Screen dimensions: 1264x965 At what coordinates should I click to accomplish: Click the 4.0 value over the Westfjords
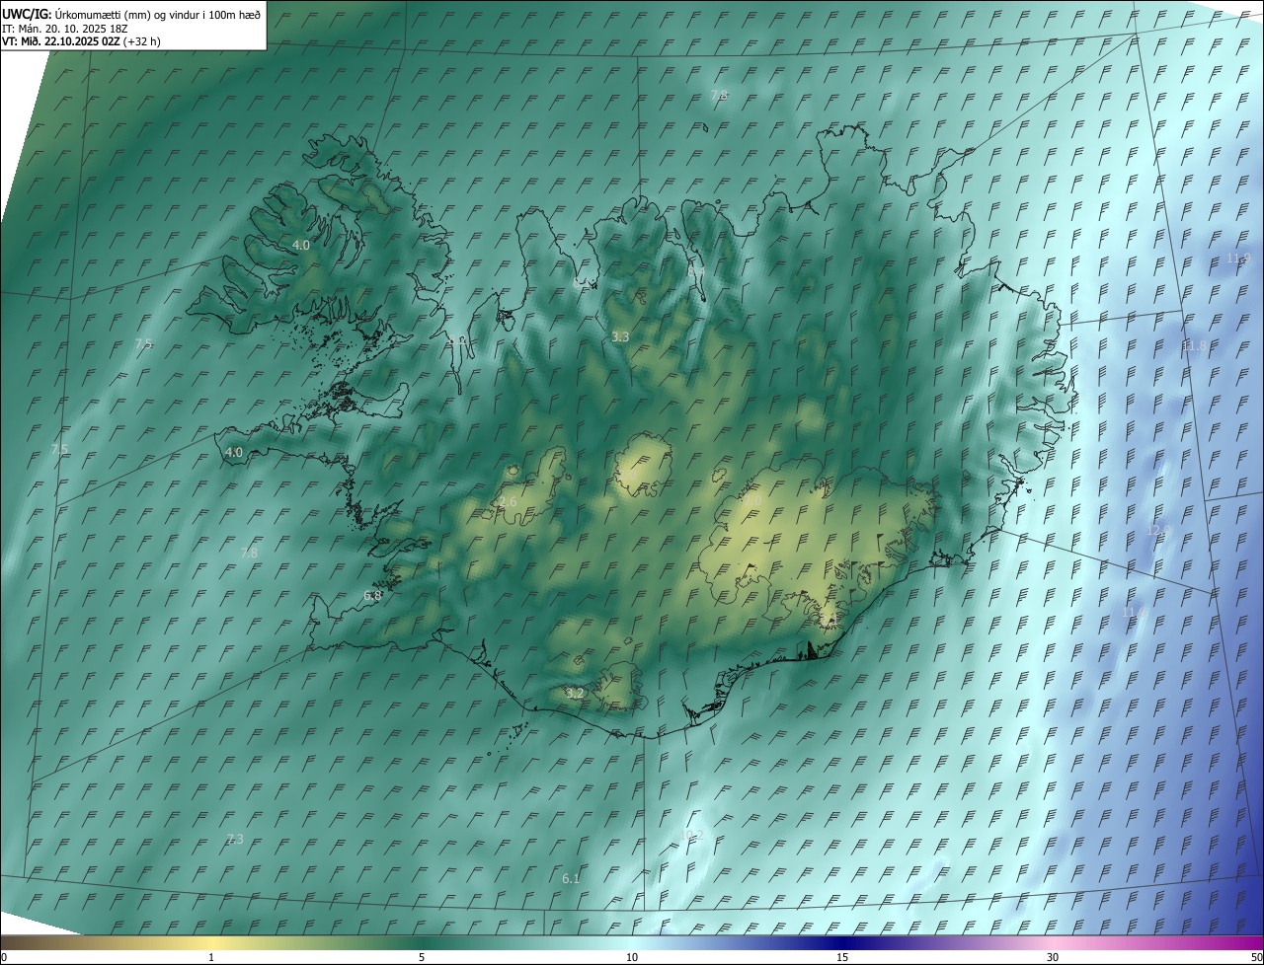click(x=301, y=245)
